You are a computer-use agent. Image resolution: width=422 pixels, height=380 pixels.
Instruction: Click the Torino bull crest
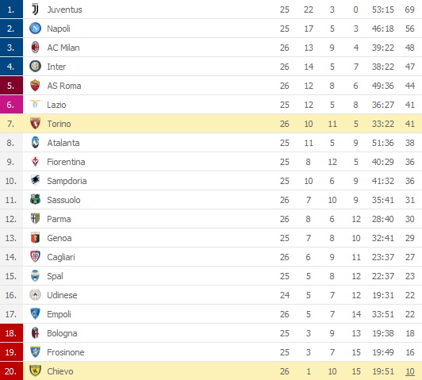pos(35,124)
